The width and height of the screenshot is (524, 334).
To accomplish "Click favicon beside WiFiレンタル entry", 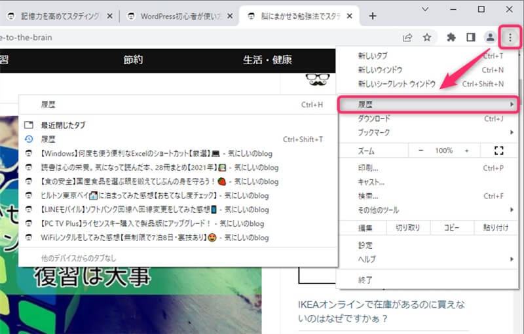I will tap(29, 238).
